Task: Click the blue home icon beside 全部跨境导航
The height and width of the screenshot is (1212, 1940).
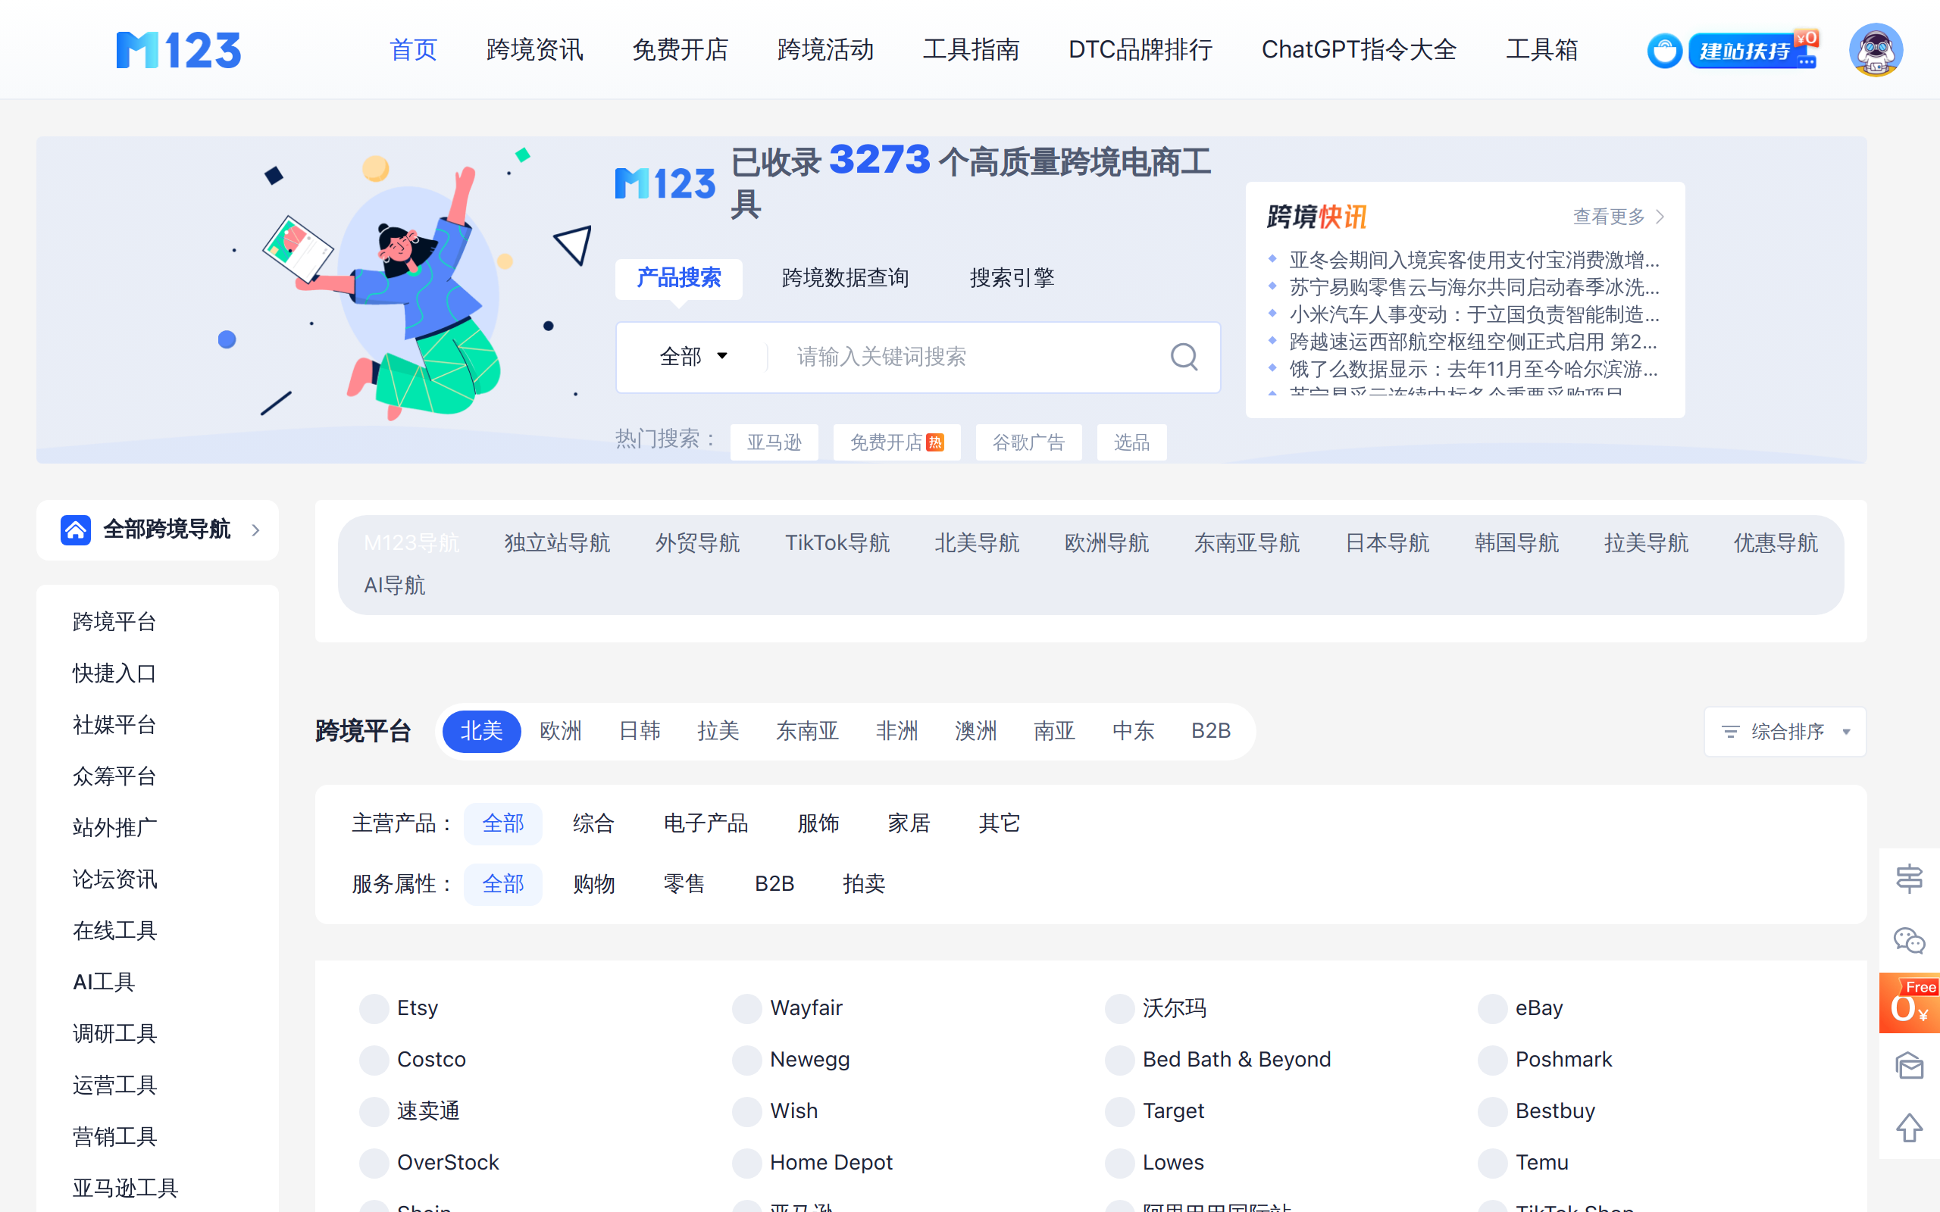Action: pyautogui.click(x=76, y=529)
